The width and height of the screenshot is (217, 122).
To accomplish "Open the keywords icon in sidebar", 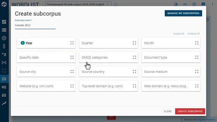I will [x=4, y=95].
